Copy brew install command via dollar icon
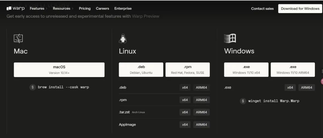The width and height of the screenshot is (323, 138). pos(33,87)
